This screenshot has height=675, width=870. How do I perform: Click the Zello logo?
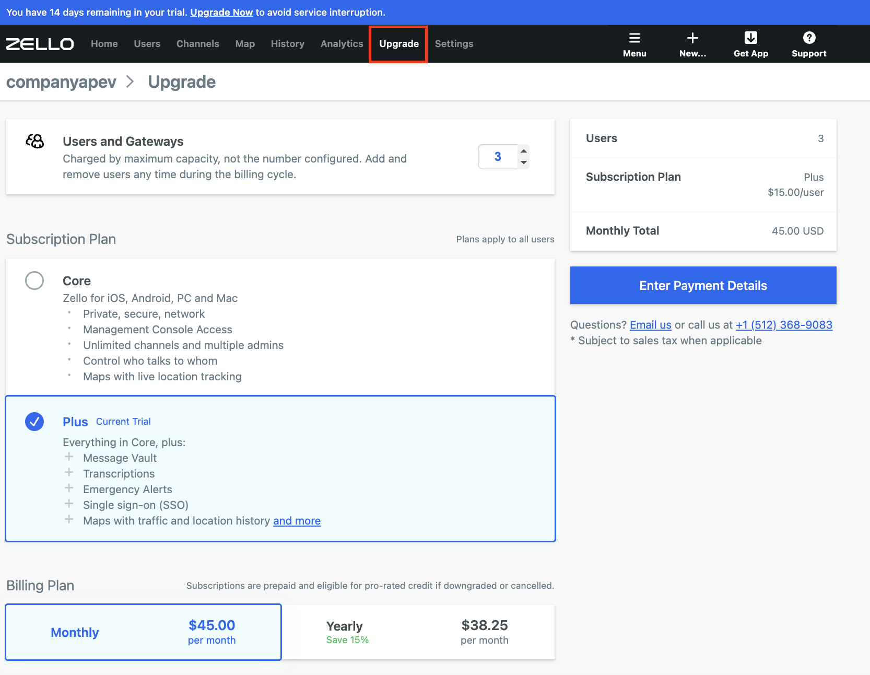click(40, 44)
